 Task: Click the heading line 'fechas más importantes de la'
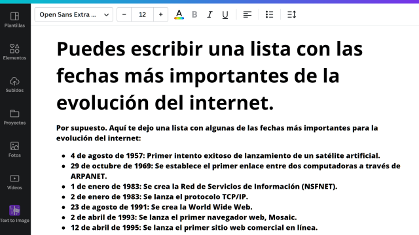(x=198, y=76)
